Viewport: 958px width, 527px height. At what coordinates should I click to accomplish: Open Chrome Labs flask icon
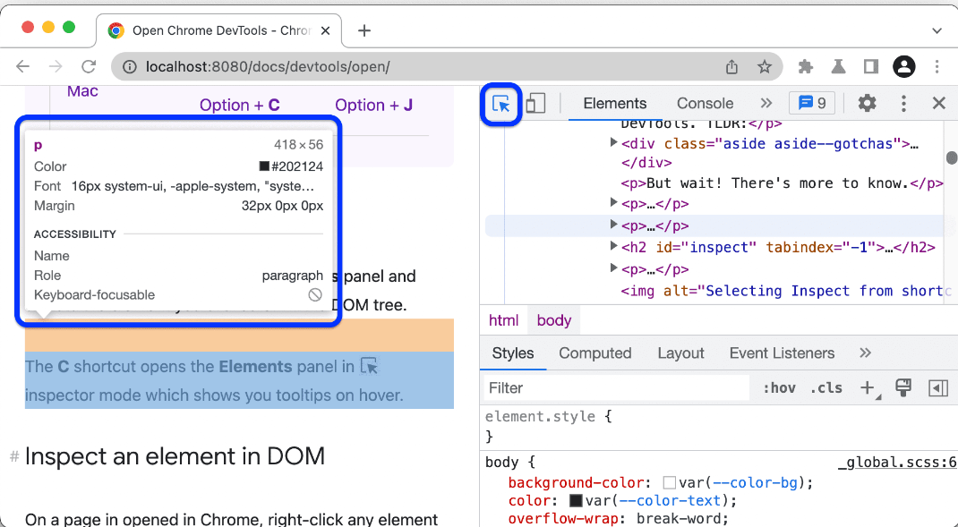tap(838, 66)
